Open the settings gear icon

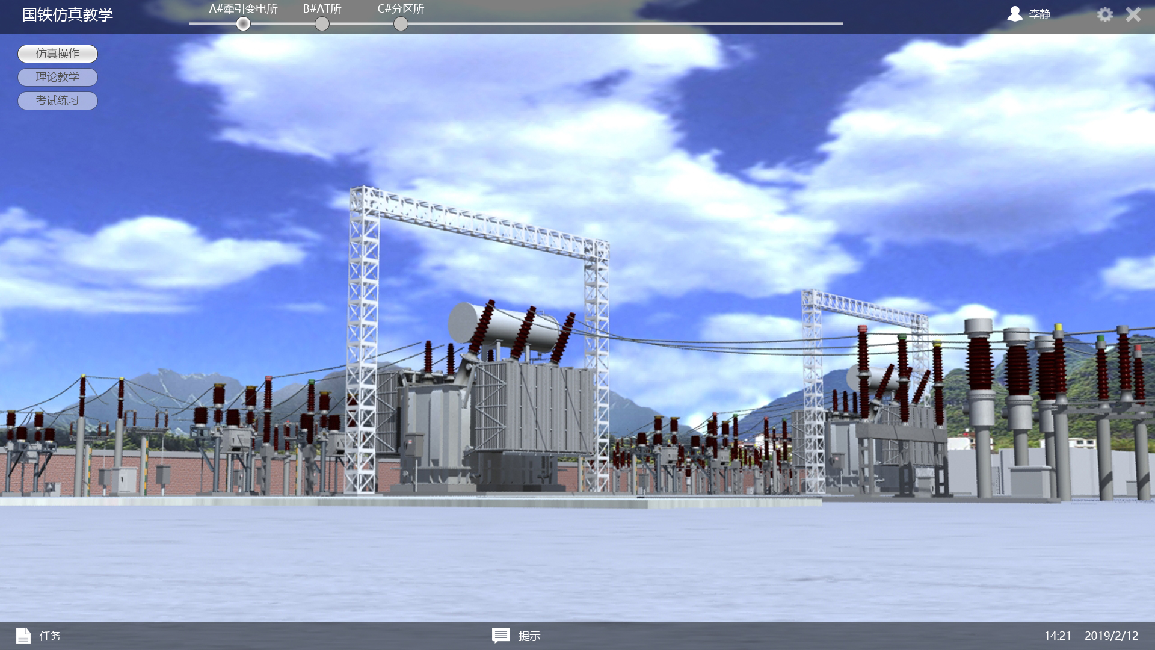tap(1104, 14)
